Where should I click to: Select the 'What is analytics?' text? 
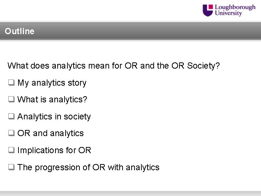tap(52, 99)
